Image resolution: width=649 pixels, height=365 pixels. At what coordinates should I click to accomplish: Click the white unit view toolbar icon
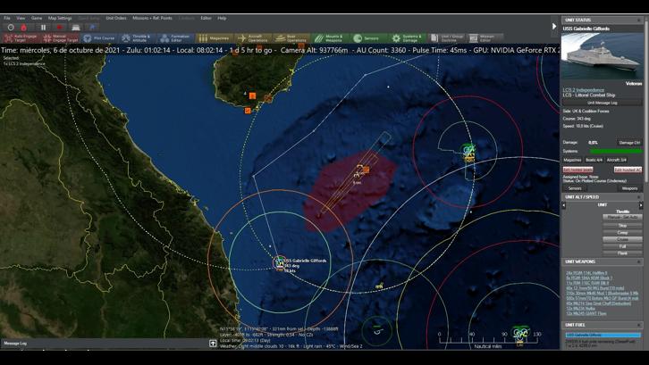(75, 28)
